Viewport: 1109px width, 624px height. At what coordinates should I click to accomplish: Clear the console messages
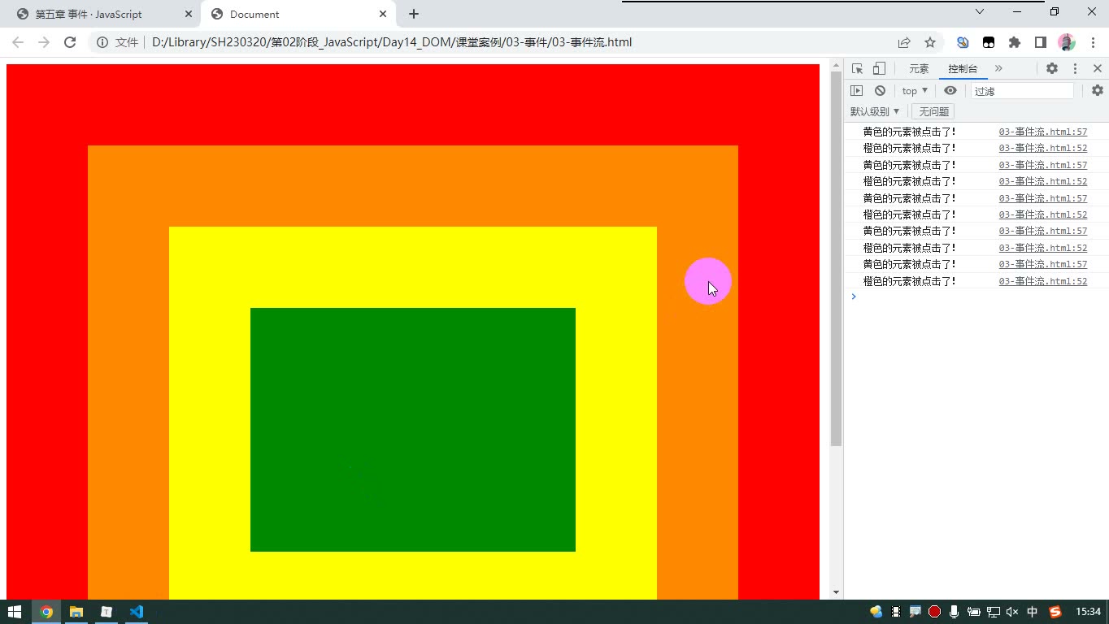880,91
